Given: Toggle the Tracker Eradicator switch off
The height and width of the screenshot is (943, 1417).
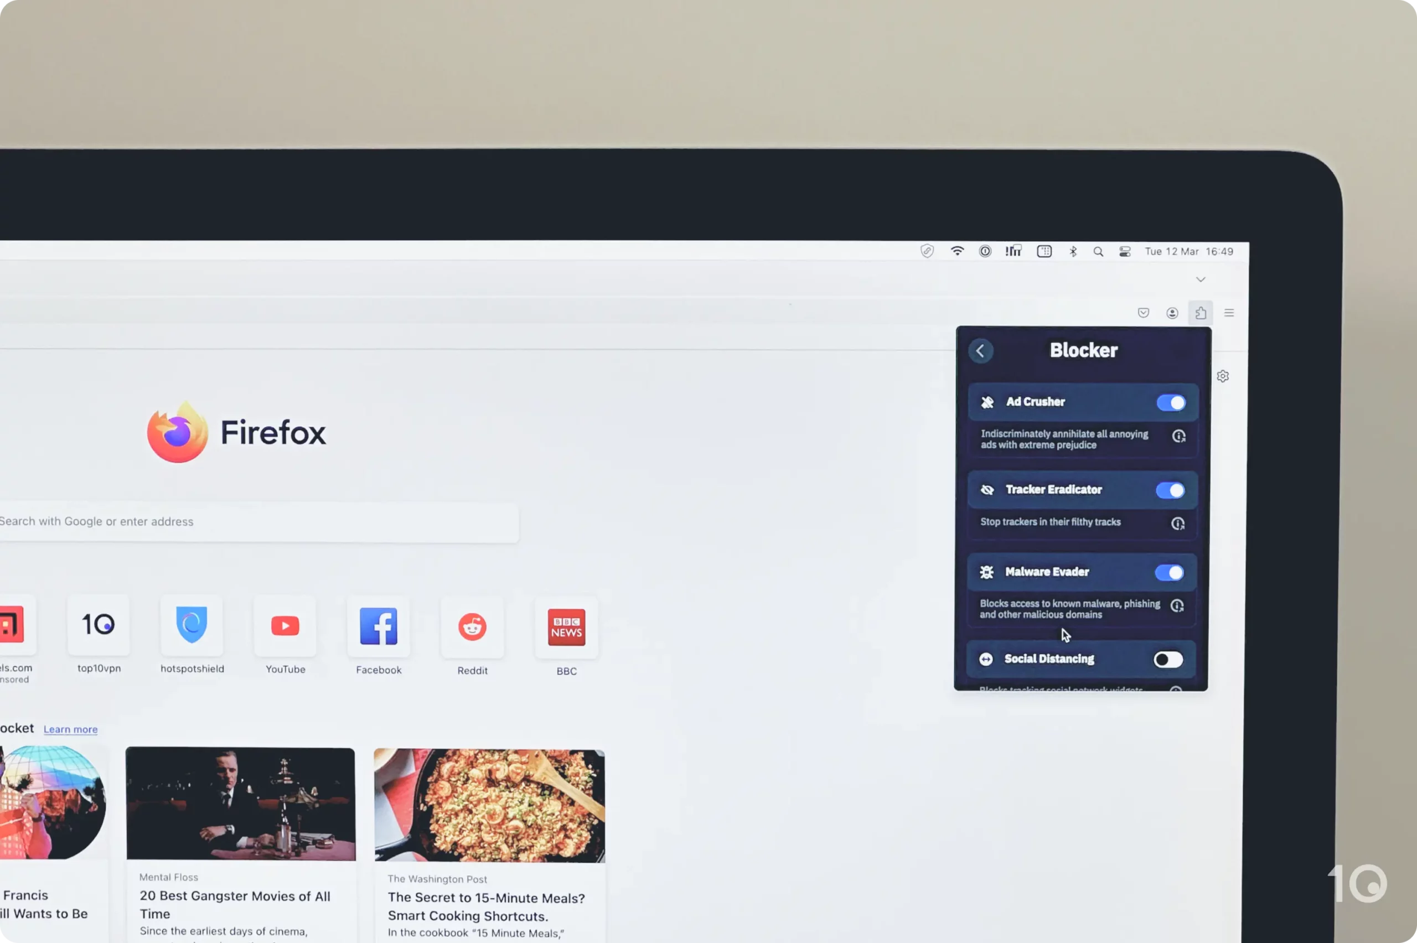Looking at the screenshot, I should [x=1170, y=488].
